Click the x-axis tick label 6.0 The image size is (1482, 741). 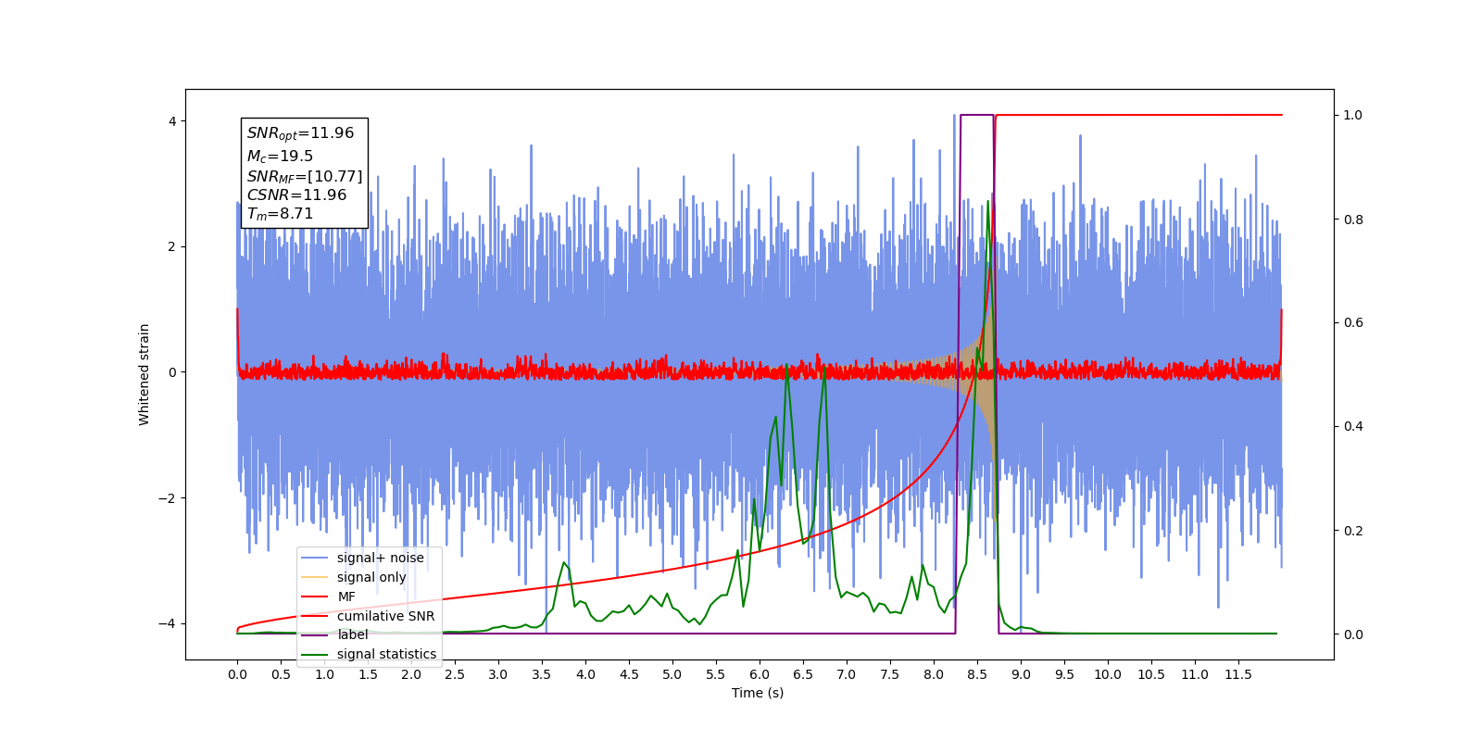[760, 674]
